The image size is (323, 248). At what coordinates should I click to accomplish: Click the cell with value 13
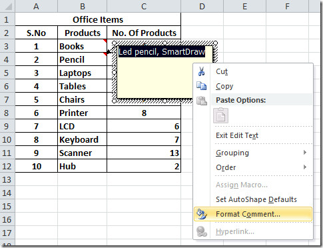pyautogui.click(x=144, y=153)
